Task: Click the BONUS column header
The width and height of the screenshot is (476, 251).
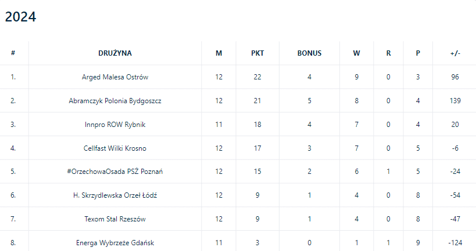Action: [x=309, y=53]
